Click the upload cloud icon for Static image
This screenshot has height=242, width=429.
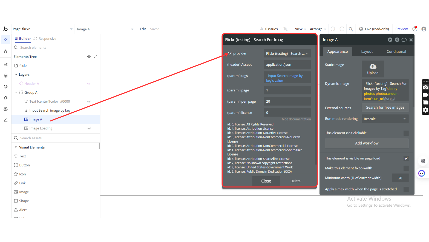pos(373,66)
